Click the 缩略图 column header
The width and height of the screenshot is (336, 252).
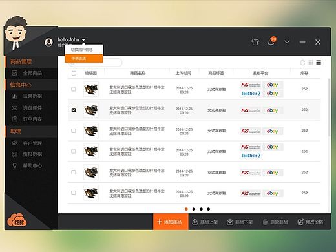[x=90, y=73]
